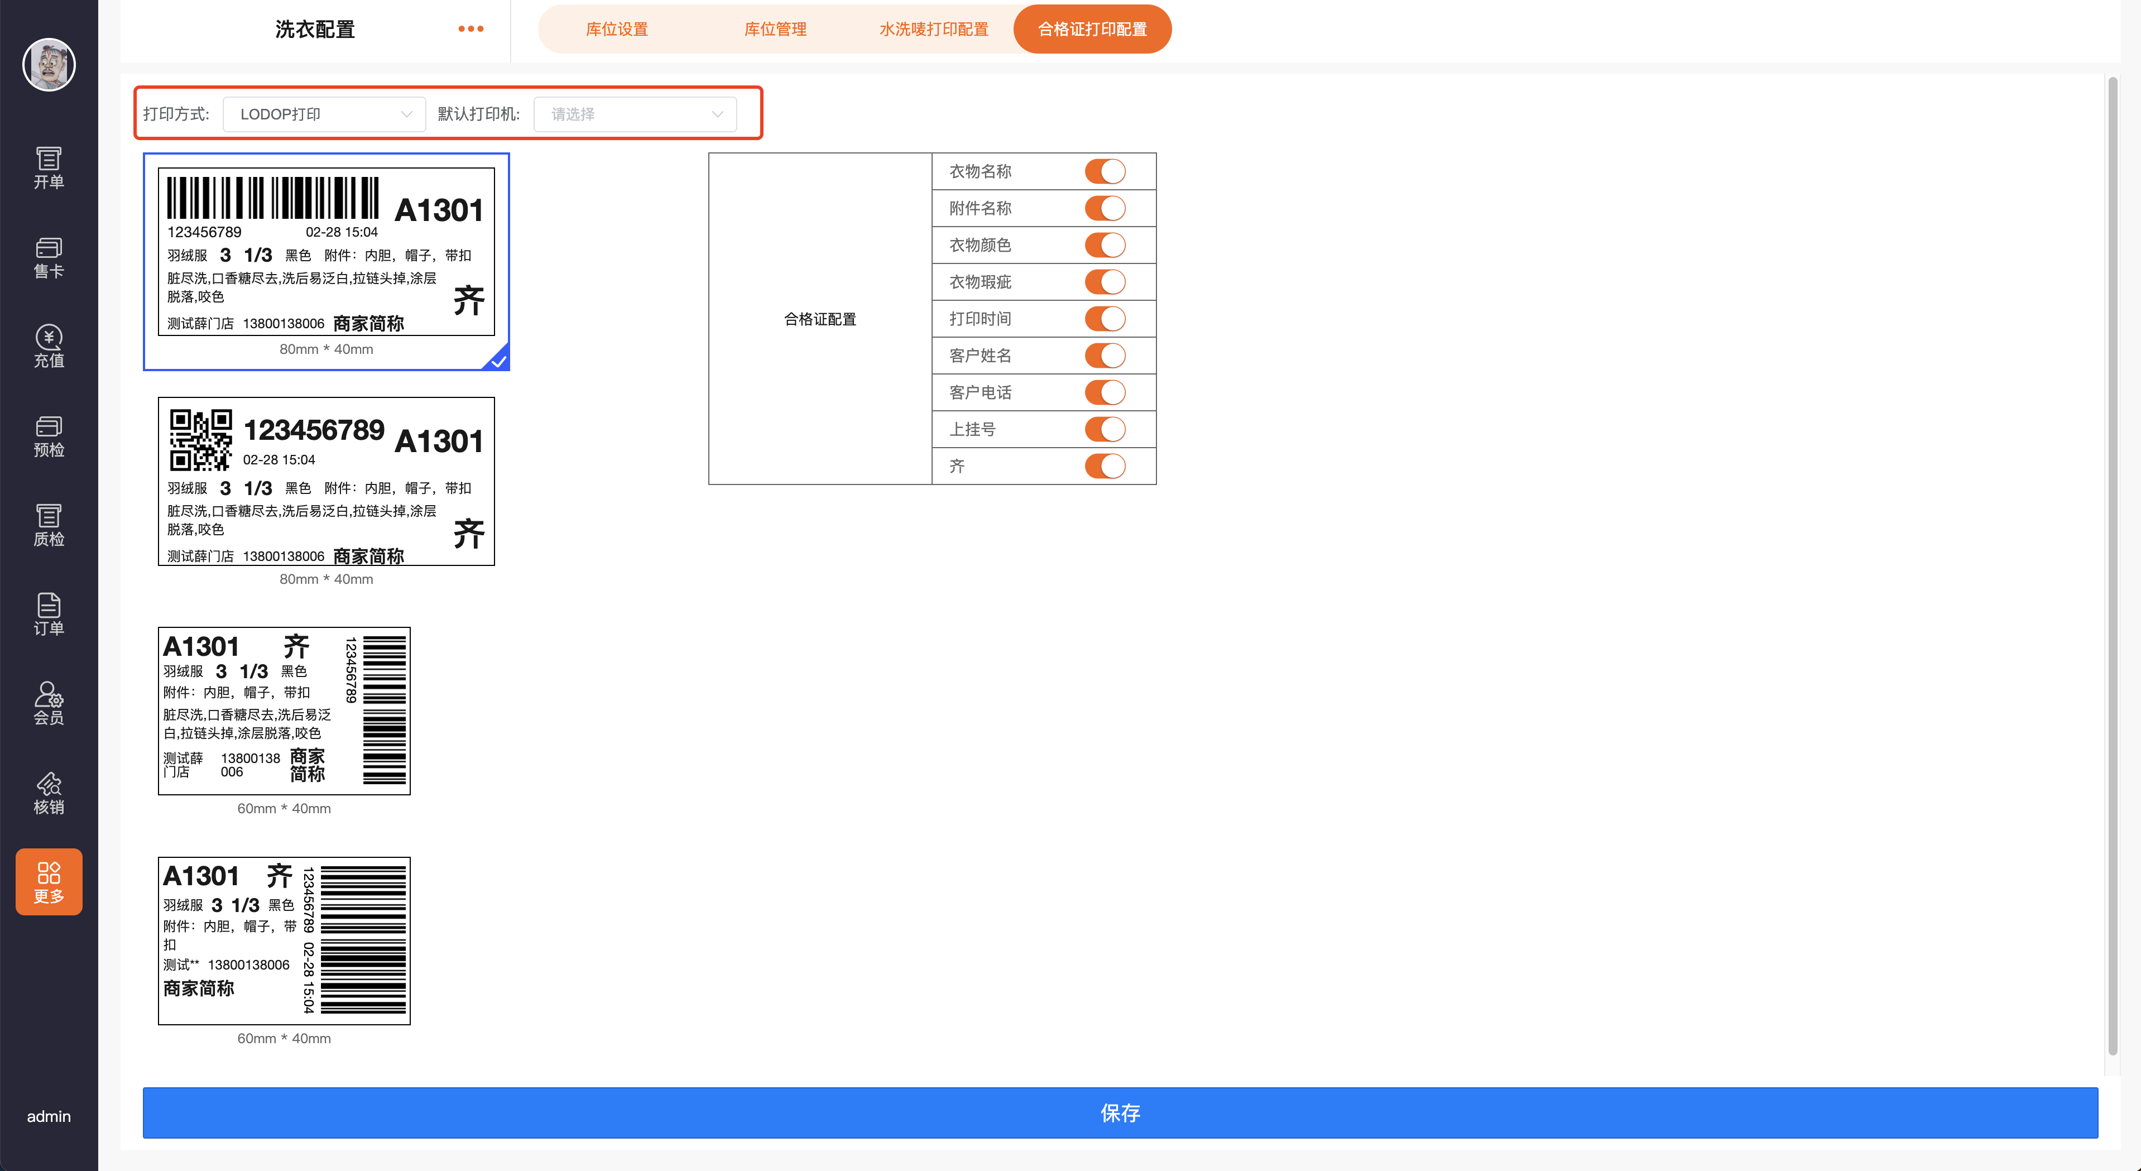Viewport: 2141px width, 1171px height.
Task: Open the 充值 recharge icon
Action: (48, 345)
